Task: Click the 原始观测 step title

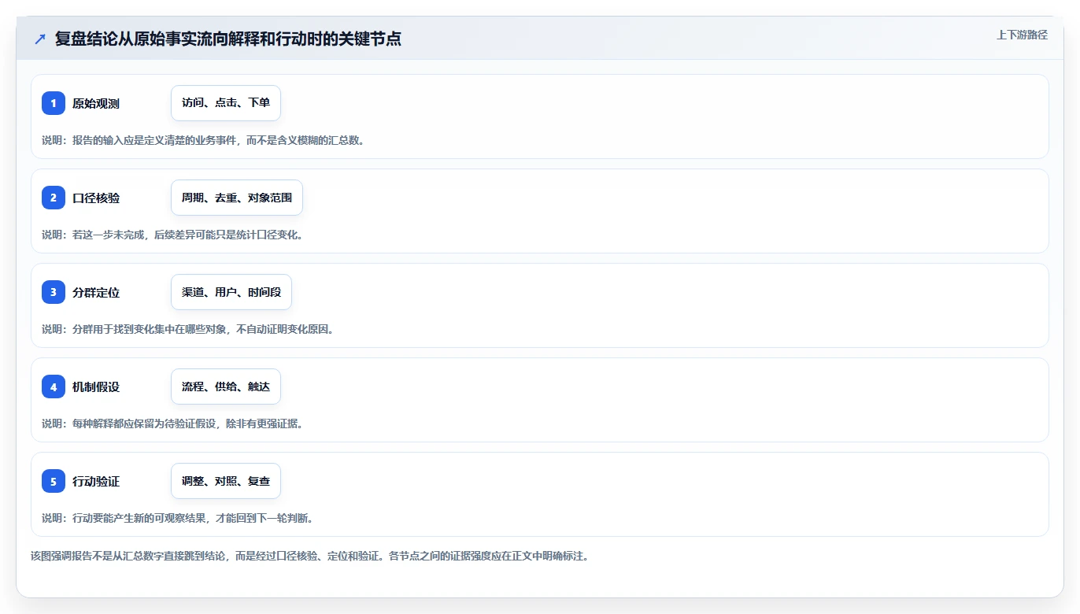Action: (x=96, y=103)
